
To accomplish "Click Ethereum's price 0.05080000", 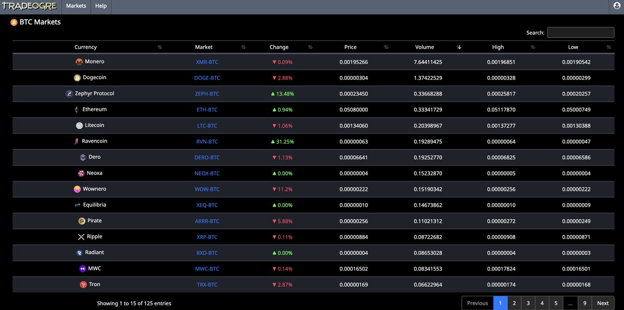I will pos(354,110).
